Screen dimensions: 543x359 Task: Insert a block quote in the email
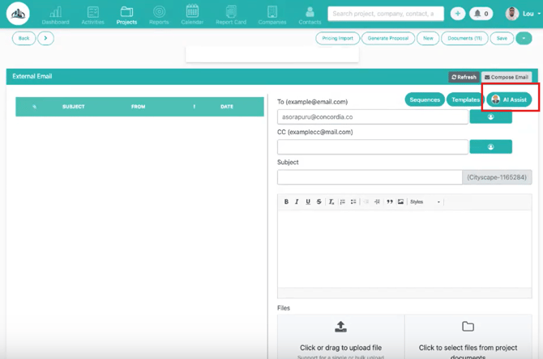coord(390,201)
